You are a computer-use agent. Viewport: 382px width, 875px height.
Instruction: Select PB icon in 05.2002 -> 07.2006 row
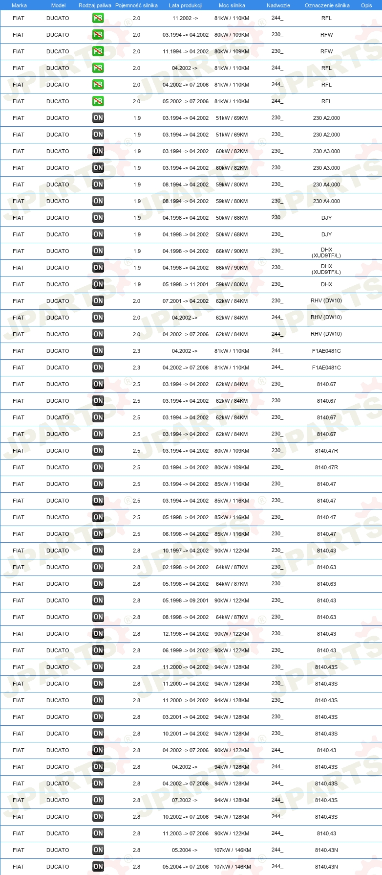coord(98,101)
